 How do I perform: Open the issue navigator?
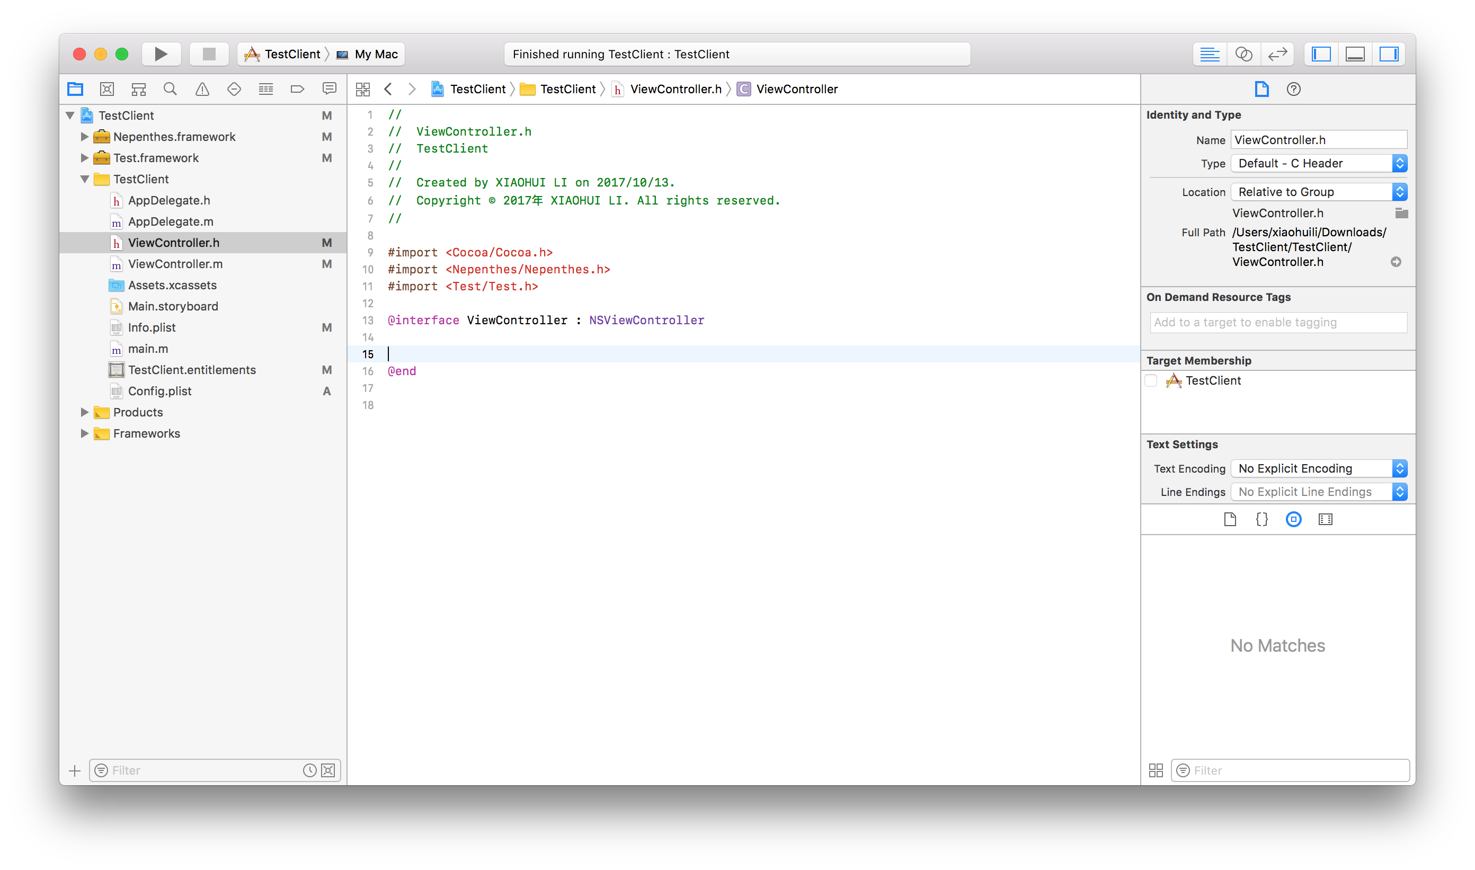point(202,89)
